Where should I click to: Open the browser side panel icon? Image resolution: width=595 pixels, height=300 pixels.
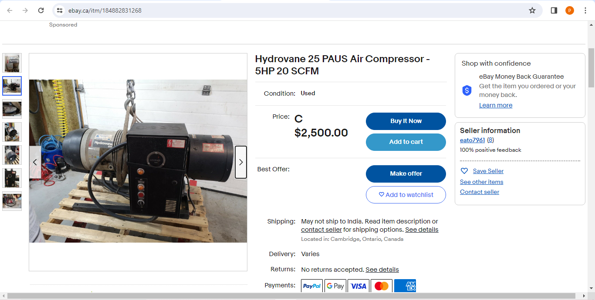(554, 10)
